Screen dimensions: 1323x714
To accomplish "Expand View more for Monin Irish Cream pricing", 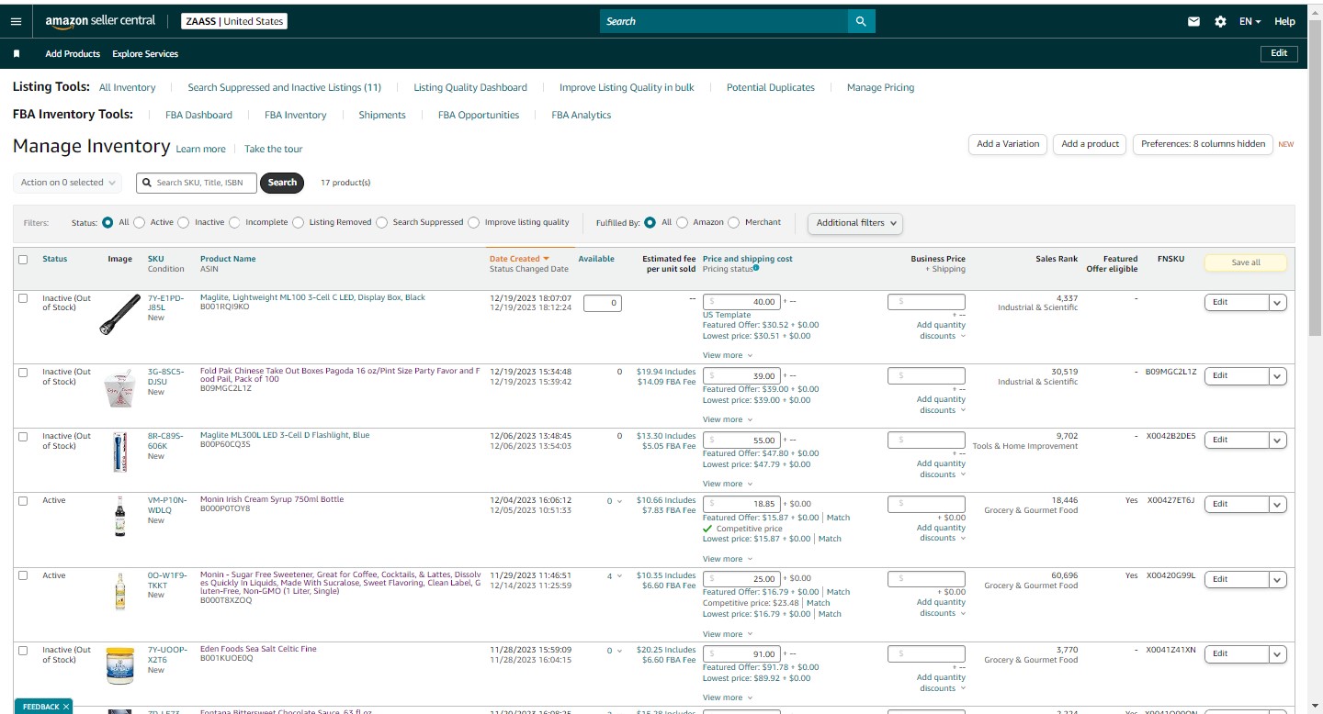I will pos(728,559).
